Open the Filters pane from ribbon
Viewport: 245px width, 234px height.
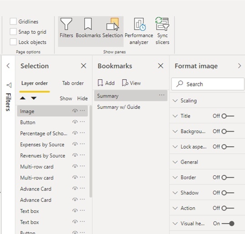[66, 28]
